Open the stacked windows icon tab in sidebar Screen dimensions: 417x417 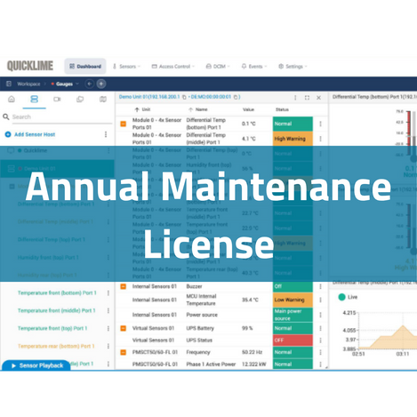tap(80, 99)
